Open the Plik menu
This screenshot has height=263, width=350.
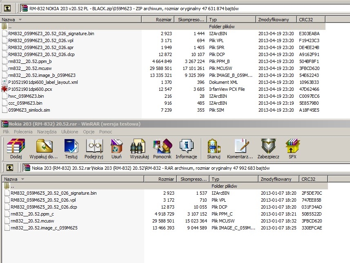[6, 132]
